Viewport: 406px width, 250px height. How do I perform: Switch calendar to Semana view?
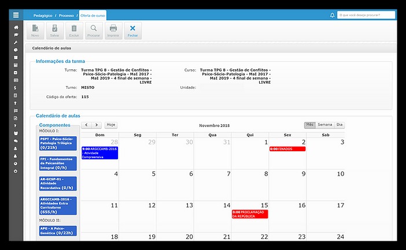(x=325, y=125)
